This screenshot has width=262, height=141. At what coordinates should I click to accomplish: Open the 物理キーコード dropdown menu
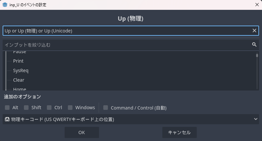coord(131,119)
